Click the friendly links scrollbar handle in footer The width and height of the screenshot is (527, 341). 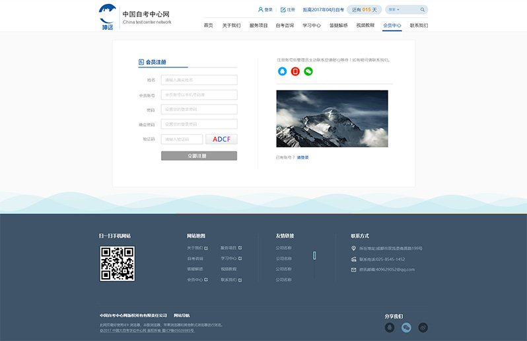[x=314, y=255]
